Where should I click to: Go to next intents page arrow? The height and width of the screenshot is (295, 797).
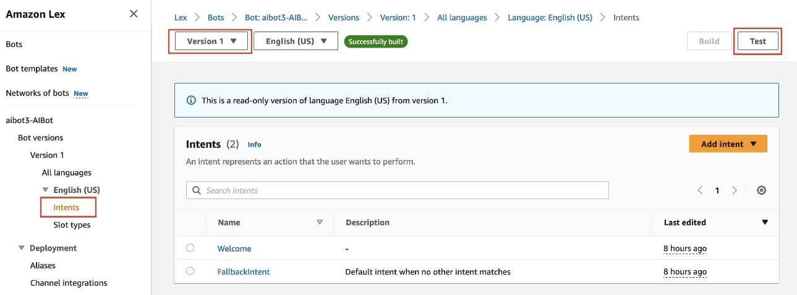coord(735,190)
